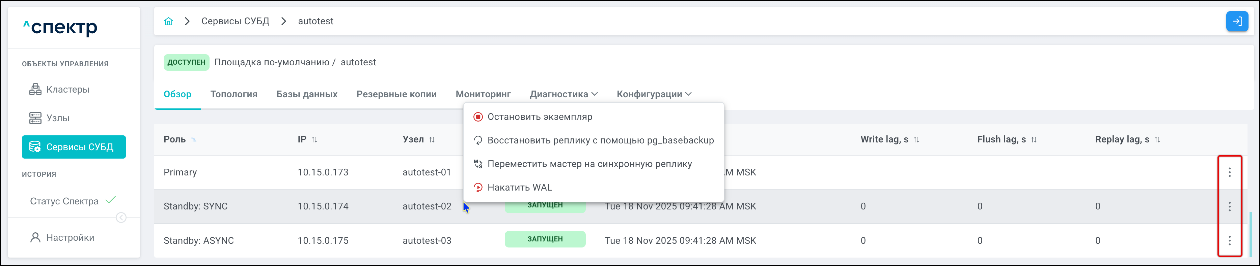Collapse sidebar with the round arrow icon
The height and width of the screenshot is (266, 1260).
(x=121, y=218)
